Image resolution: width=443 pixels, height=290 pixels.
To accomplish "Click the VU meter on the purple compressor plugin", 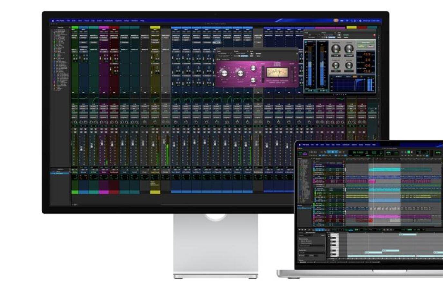I will coord(276,72).
